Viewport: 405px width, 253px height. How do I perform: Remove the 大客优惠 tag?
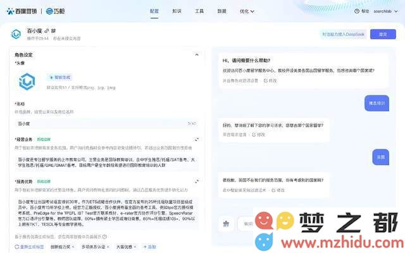click(x=135, y=247)
